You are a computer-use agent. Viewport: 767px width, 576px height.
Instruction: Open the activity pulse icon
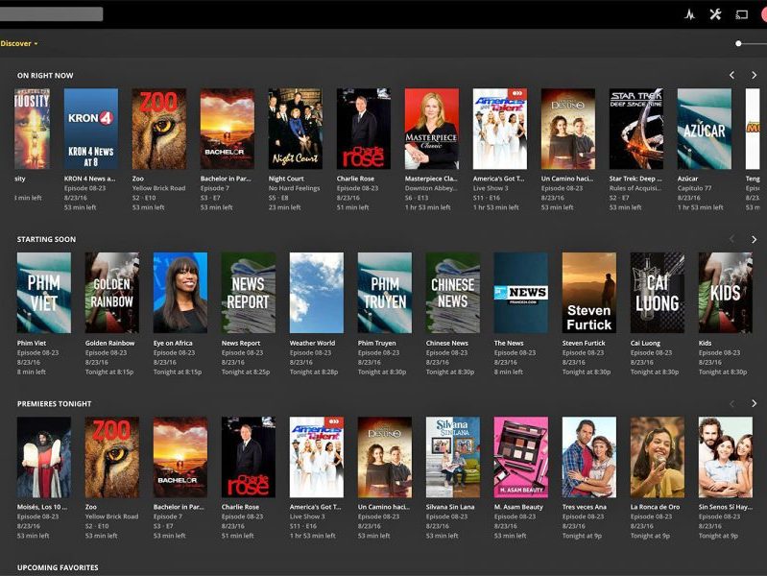tap(689, 14)
